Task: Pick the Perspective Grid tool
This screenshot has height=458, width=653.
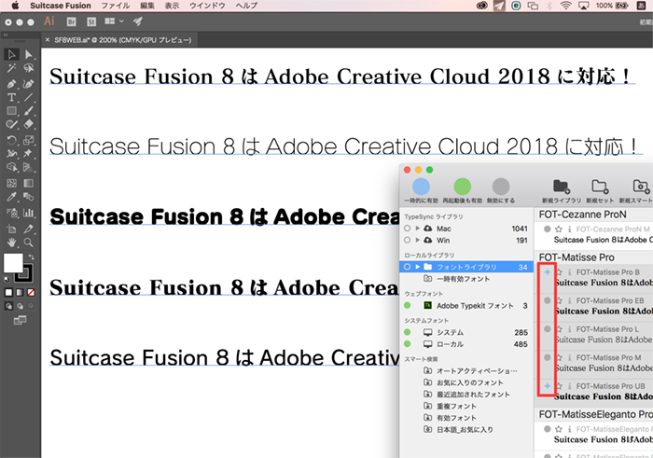Action: pyautogui.click(x=28, y=167)
